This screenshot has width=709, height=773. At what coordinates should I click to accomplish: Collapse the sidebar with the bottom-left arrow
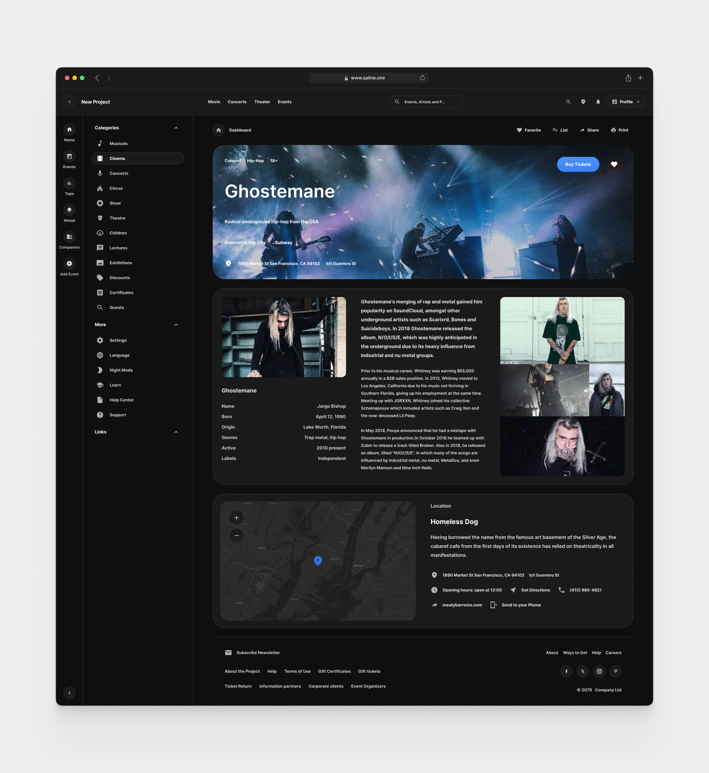point(69,693)
